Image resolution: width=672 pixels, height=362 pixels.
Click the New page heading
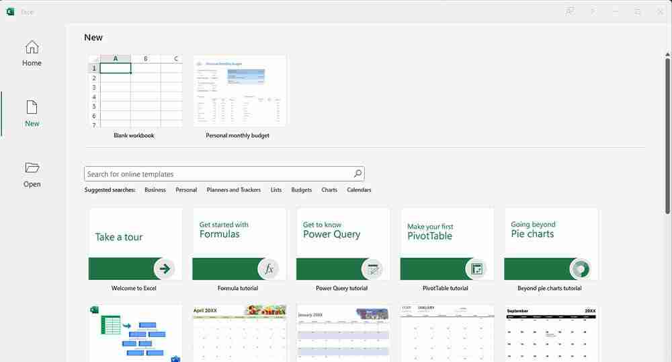[x=93, y=37]
